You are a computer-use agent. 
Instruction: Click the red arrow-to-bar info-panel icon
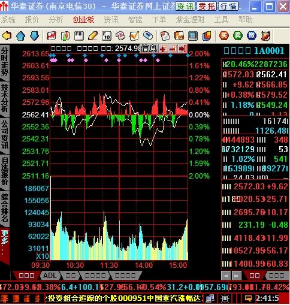[x=182, y=49]
